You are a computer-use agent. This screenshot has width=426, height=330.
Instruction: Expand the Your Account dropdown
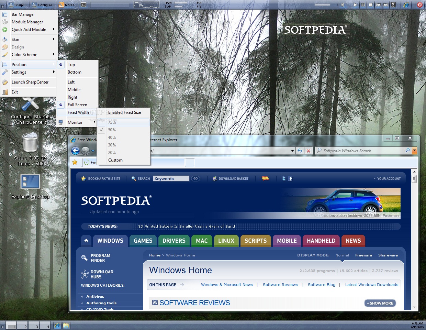click(387, 179)
